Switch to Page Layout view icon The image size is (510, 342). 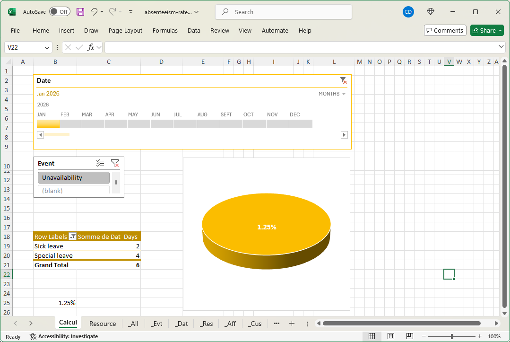tap(391, 336)
